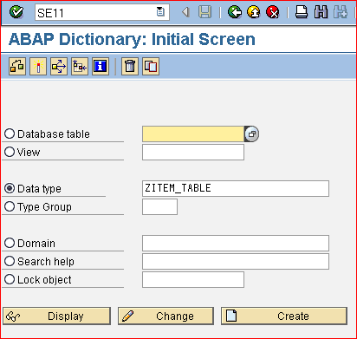Select the Type Group radio button
Screen dimensions: 357x339
[x=10, y=206]
